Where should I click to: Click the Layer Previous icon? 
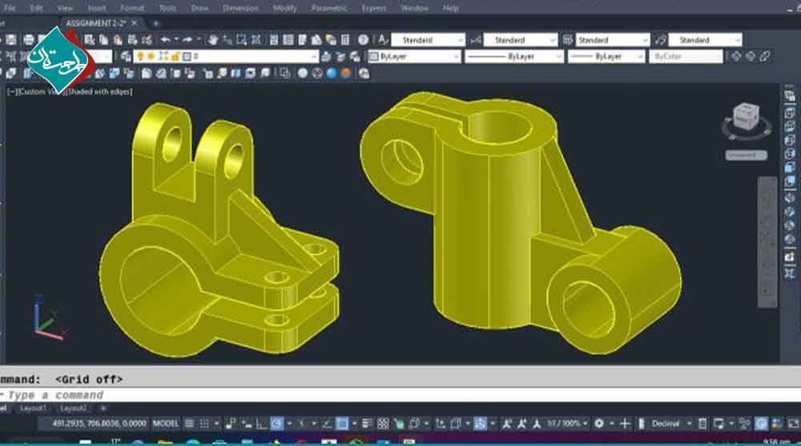[x=340, y=56]
